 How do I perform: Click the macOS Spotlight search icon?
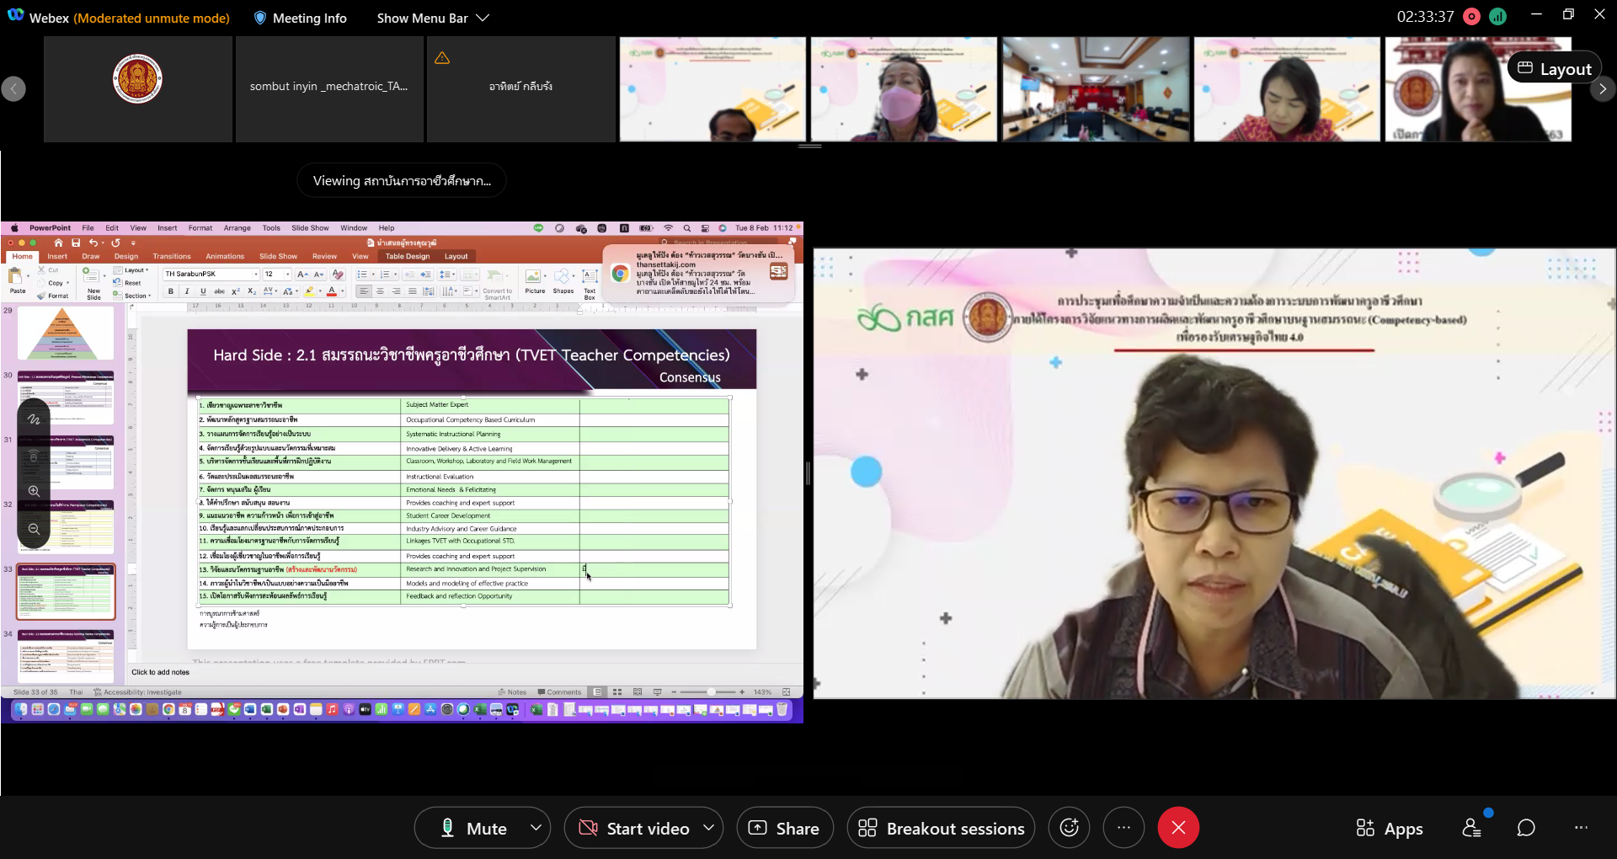[x=687, y=228]
